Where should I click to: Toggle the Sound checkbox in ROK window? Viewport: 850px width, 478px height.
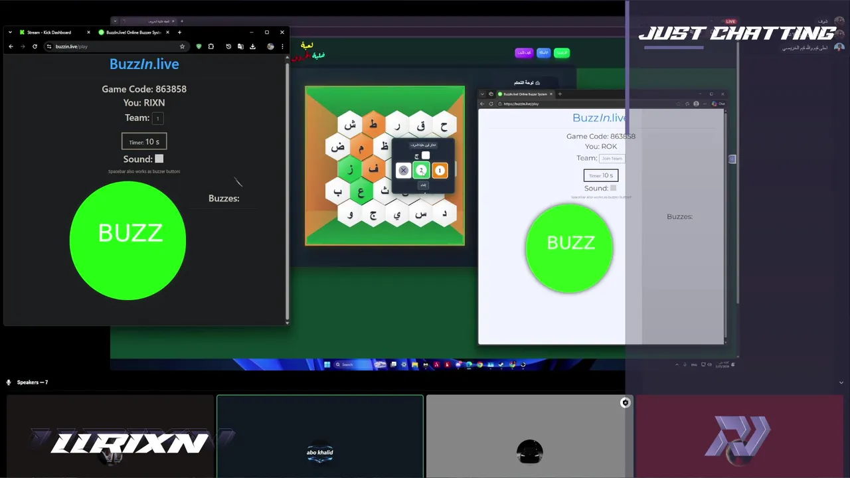point(613,188)
